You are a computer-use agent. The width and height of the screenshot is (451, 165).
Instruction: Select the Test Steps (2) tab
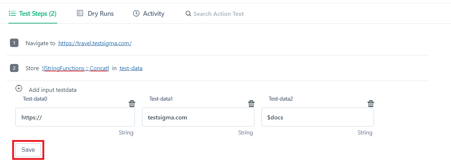coord(33,14)
